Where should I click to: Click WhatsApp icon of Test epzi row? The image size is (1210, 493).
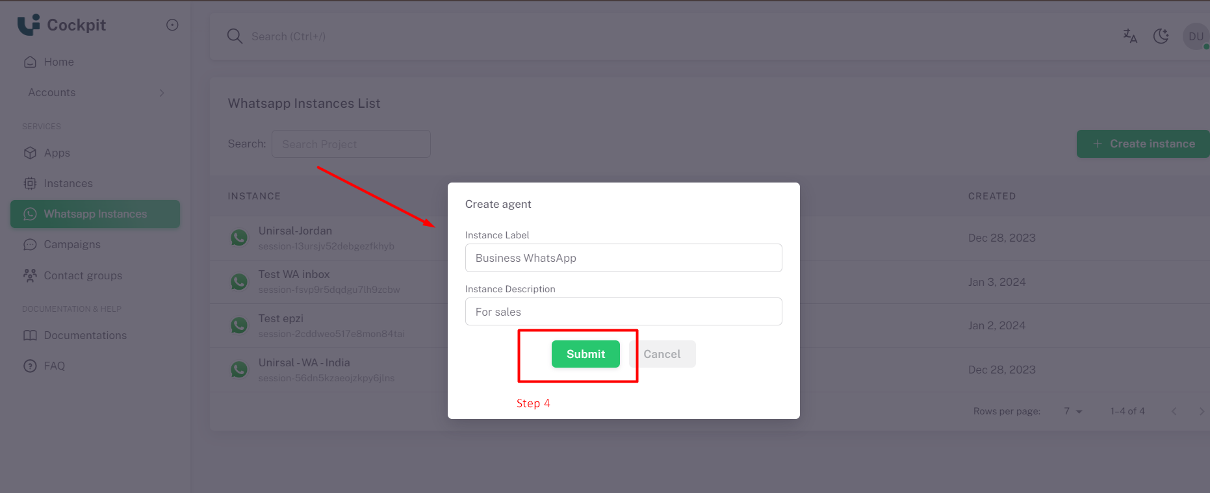(239, 325)
